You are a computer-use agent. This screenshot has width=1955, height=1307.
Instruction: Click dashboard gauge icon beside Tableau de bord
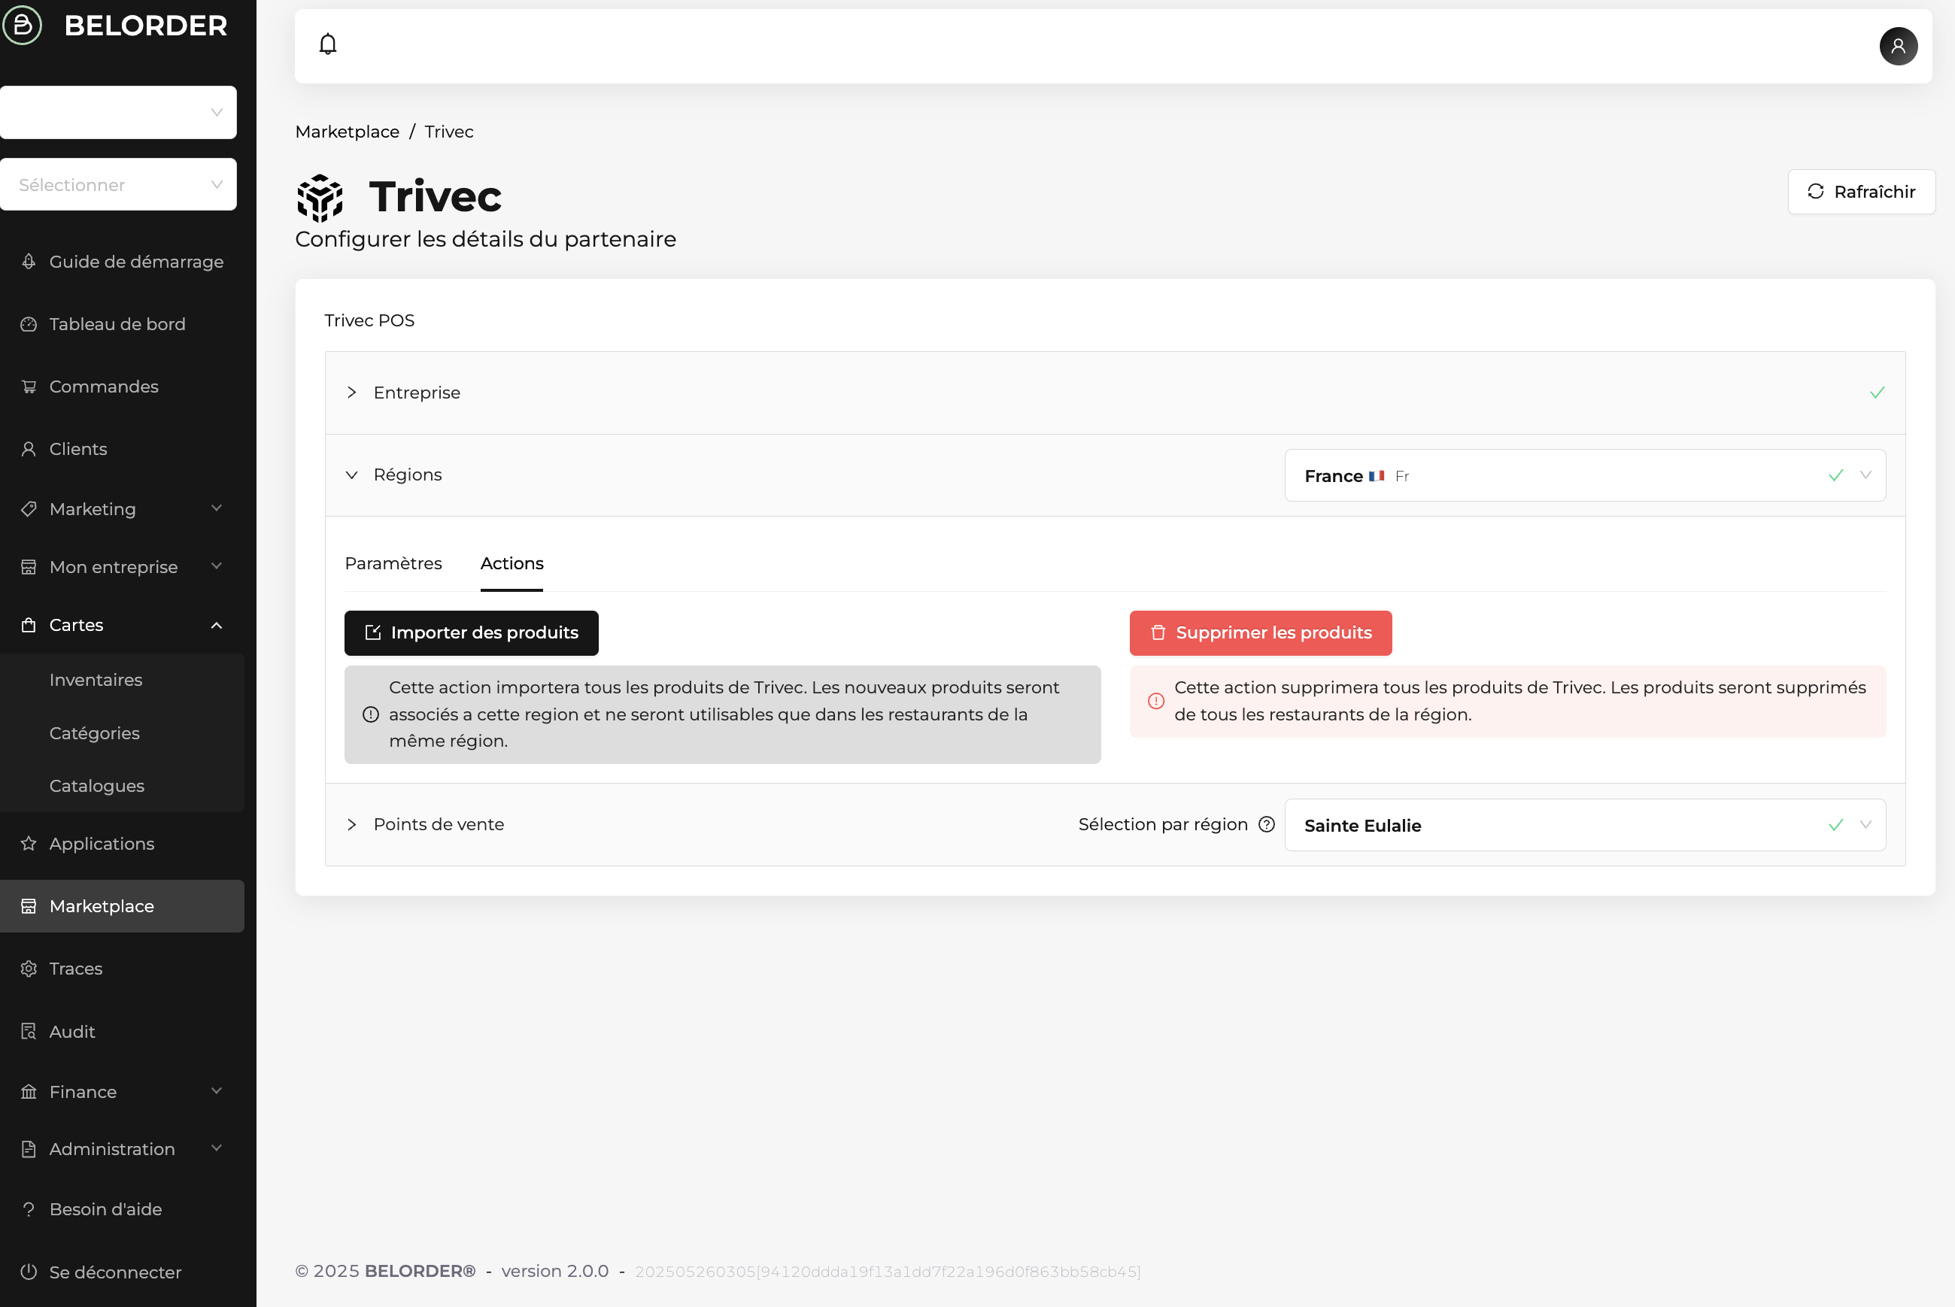pos(29,324)
